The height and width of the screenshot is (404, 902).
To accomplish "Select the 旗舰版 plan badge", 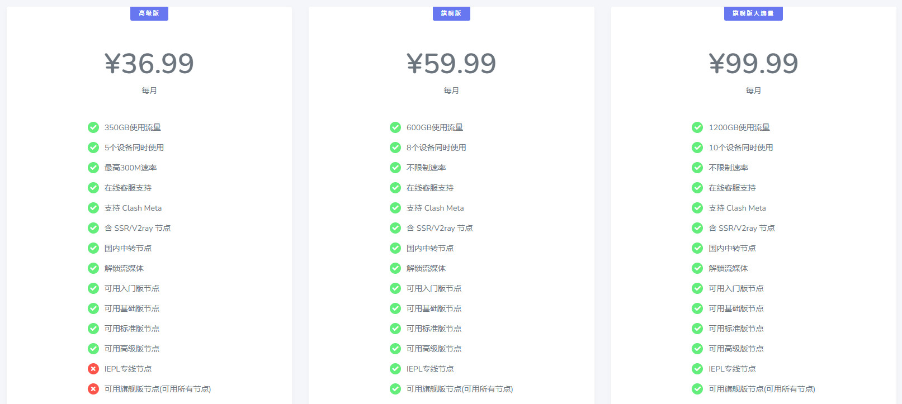I will [x=451, y=13].
